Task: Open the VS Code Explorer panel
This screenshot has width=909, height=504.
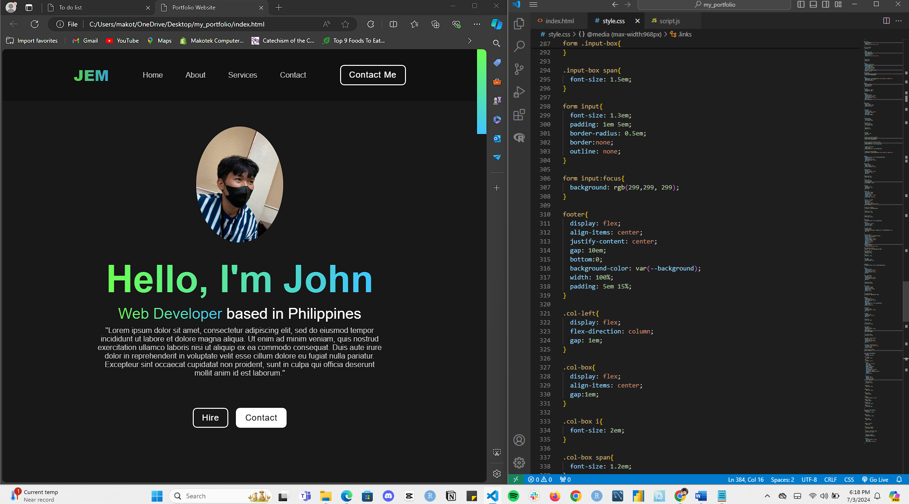Action: [519, 24]
